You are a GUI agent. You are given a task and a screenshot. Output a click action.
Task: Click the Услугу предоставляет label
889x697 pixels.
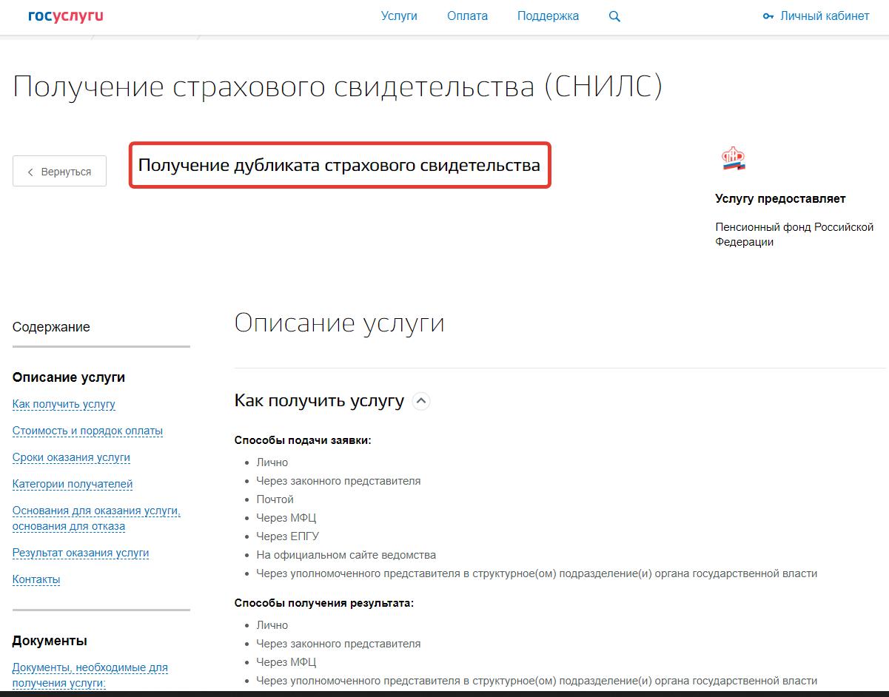780,198
